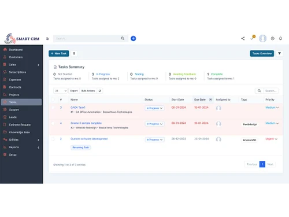289x217 pixels.
Task: Open the notifications bell
Action: [280, 38]
